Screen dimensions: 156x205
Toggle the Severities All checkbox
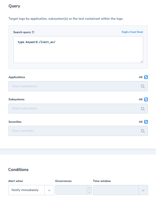coord(146,122)
